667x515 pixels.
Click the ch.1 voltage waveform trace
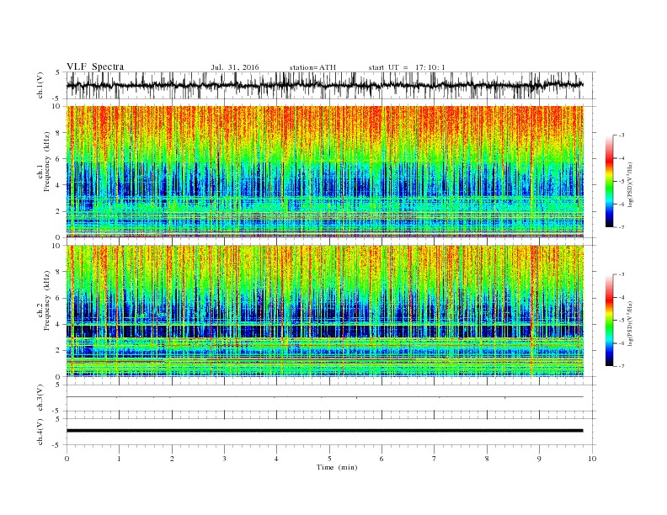[324, 85]
